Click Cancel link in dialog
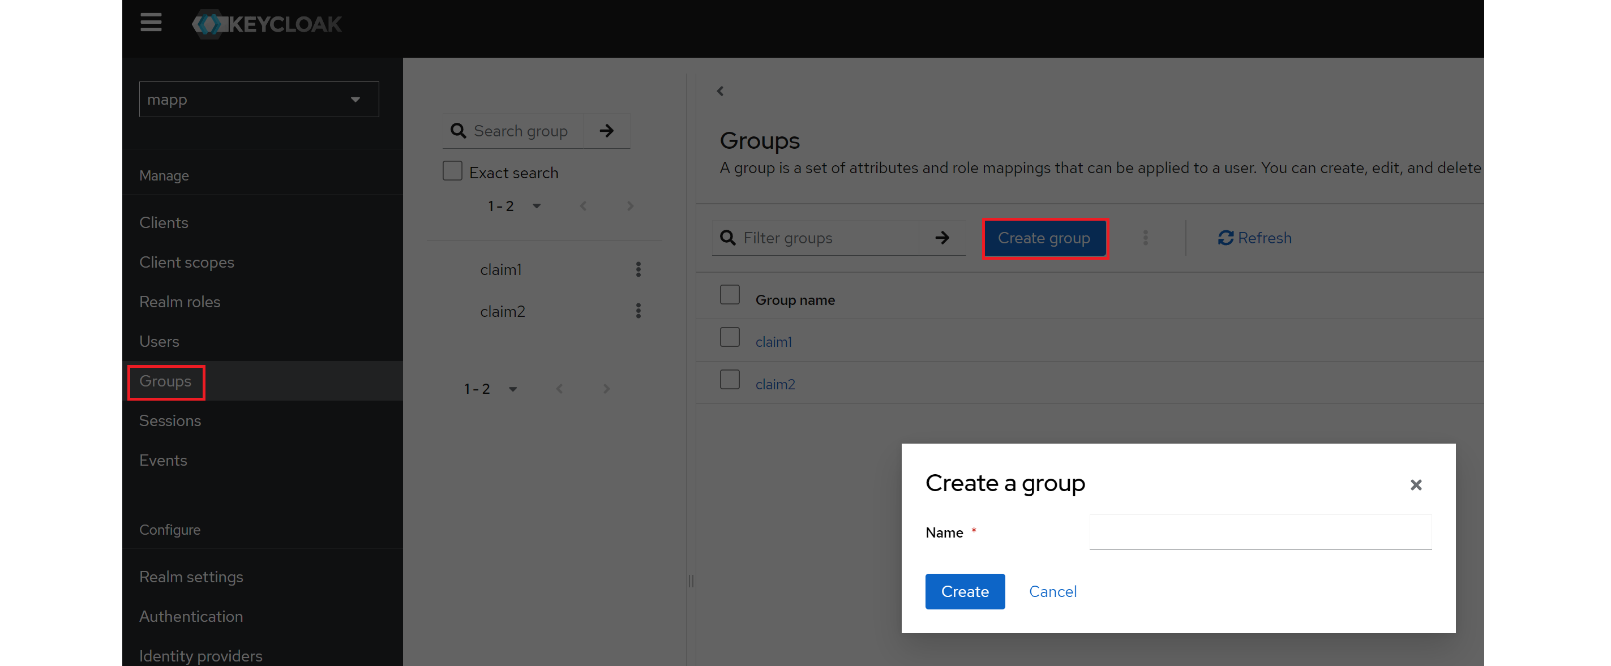The image size is (1611, 666). 1052,591
